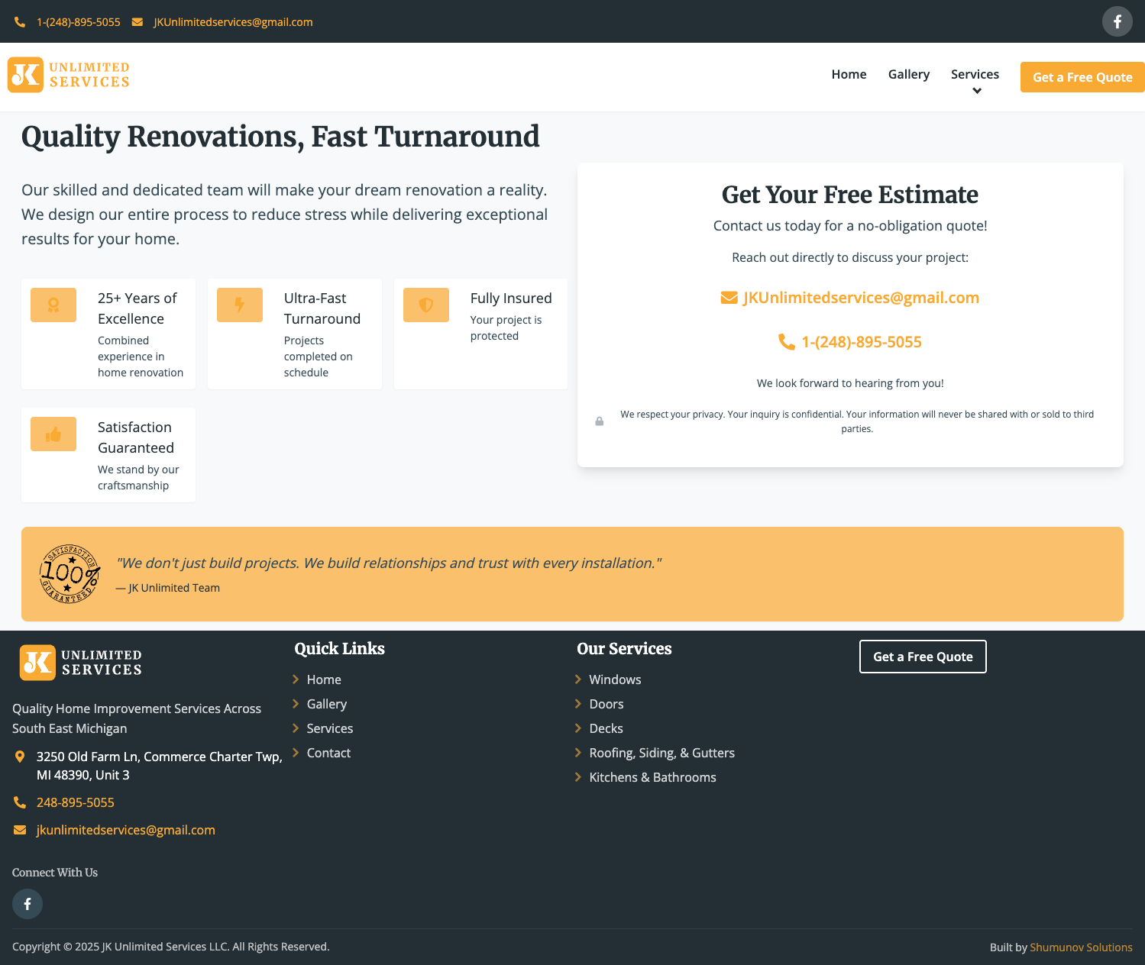Screen dimensions: 1145x965
Task: Open the Services menu in navigation
Action: coord(975,74)
